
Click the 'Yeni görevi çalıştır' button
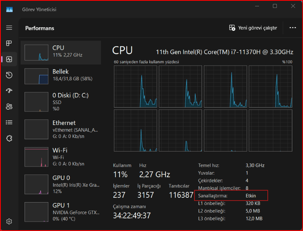point(253,28)
